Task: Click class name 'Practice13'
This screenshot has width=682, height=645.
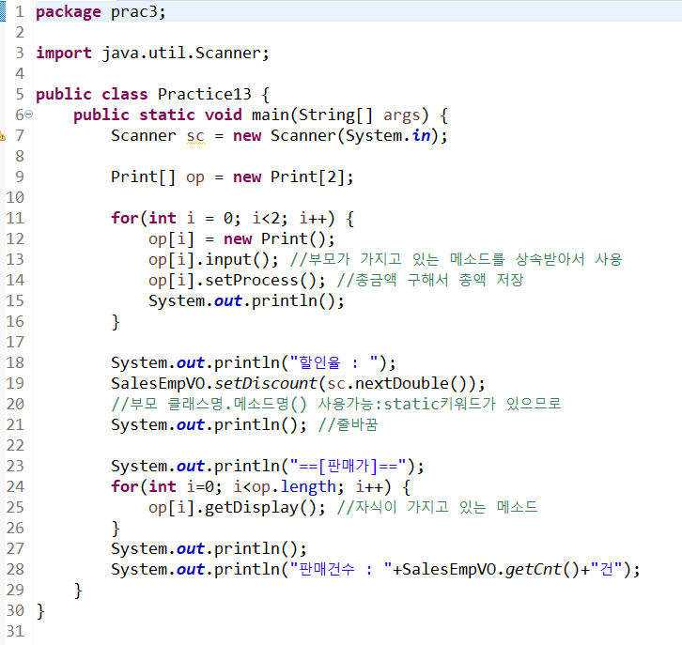Action: 205,94
